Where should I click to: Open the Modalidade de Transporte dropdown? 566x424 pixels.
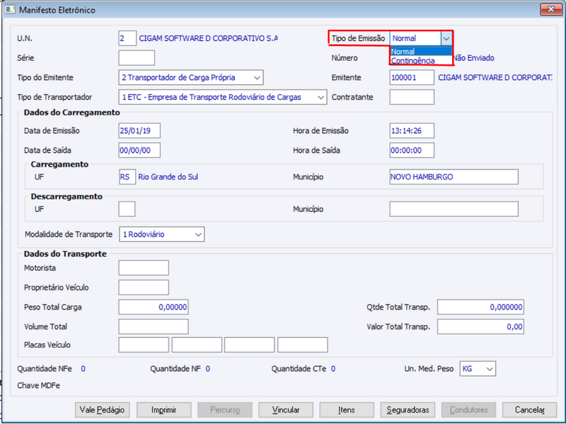(x=162, y=235)
